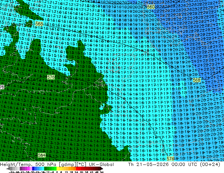Click the 576 contour label over the green area

coord(51,77)
